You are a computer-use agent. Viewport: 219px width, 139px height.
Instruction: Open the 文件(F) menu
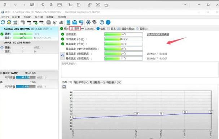pos(5,17)
